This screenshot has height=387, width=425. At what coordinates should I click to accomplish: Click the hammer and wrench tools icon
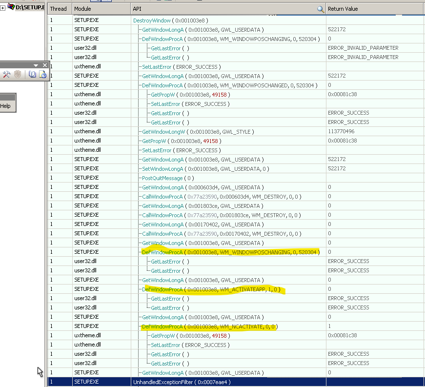click(x=6, y=74)
